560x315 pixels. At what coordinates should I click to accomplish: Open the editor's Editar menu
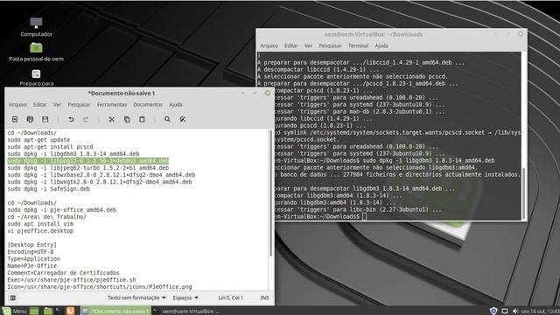(40, 105)
